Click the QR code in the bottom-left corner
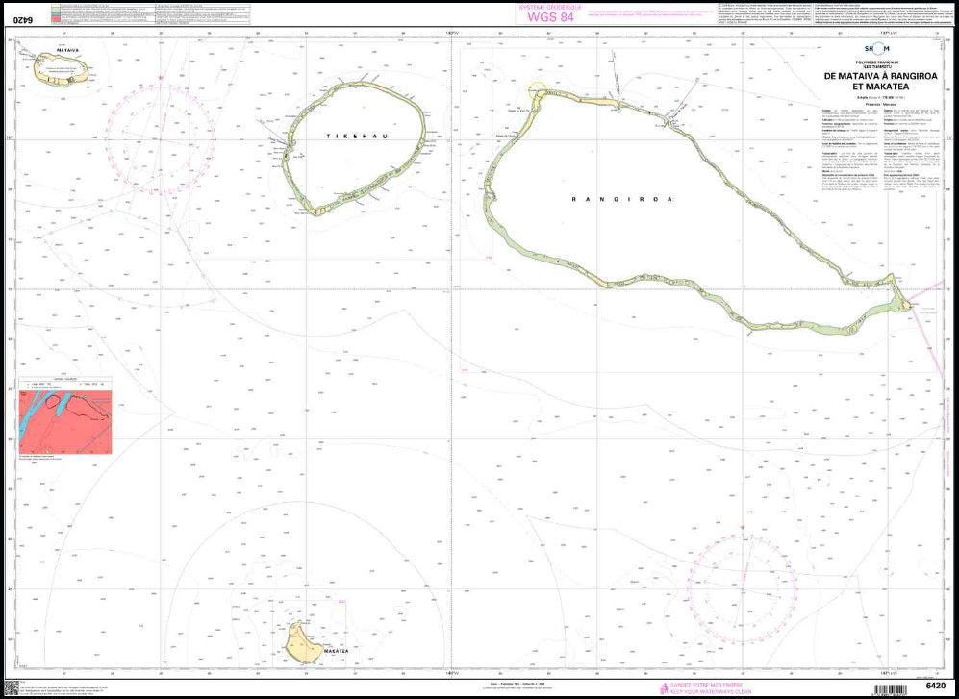959x699 pixels. [x=12, y=687]
